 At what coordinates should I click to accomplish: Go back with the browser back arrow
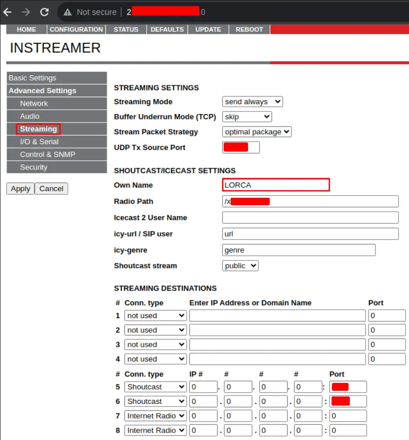pyautogui.click(x=7, y=12)
